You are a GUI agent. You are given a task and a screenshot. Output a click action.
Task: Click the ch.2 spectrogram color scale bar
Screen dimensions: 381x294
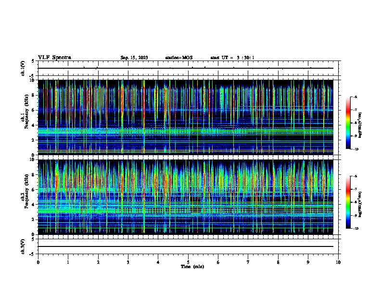[x=348, y=202]
